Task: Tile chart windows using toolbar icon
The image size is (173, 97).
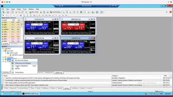Action: tap(81, 12)
